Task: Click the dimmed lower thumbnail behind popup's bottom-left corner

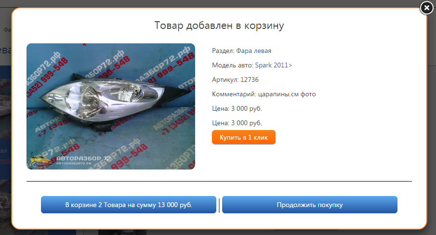Action: (x=5, y=206)
